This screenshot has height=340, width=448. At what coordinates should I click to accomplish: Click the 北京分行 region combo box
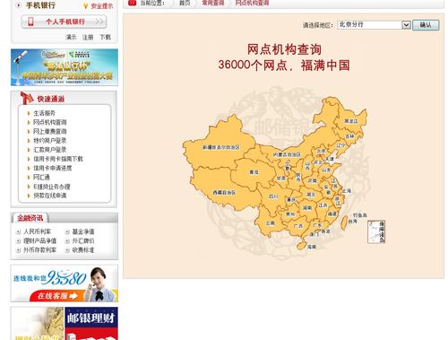click(x=374, y=25)
